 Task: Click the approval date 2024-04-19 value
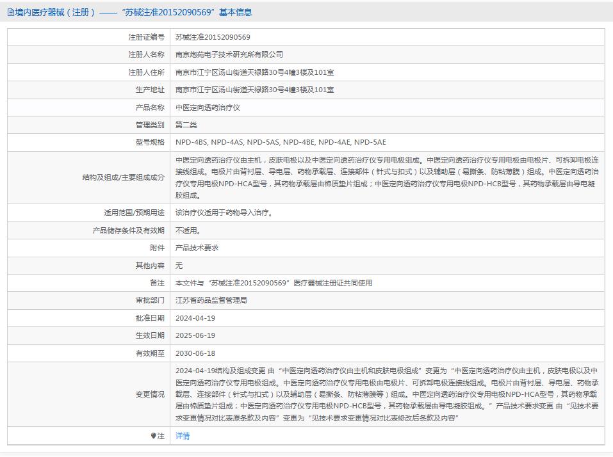pyautogui.click(x=195, y=318)
